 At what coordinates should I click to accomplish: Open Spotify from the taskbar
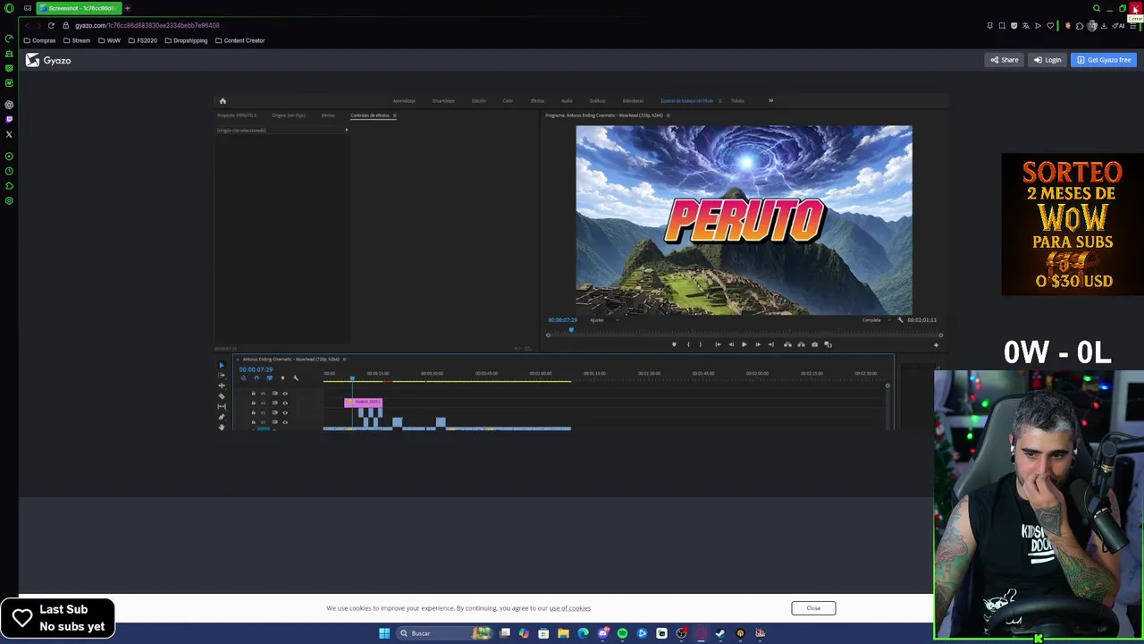point(623,633)
